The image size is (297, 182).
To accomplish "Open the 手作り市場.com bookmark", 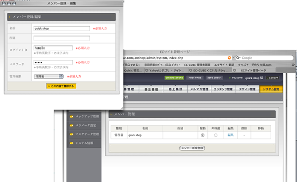I will coord(261,65).
